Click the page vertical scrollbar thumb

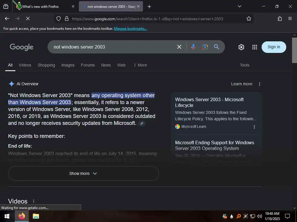tap(294, 50)
